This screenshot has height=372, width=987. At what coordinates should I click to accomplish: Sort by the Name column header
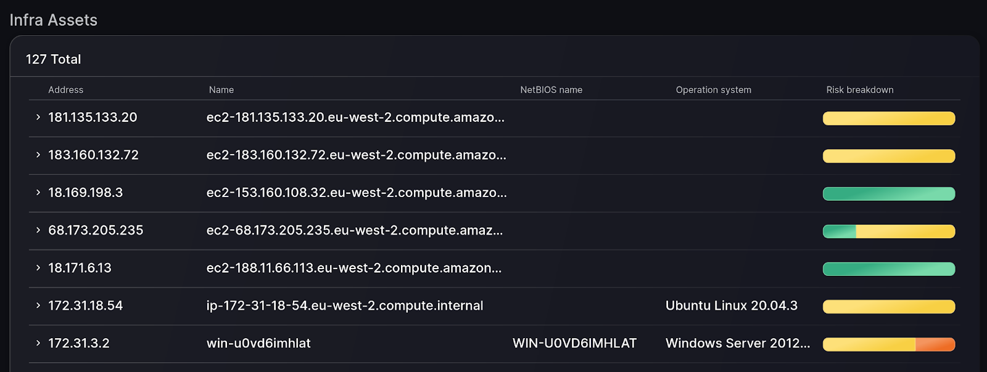point(221,90)
